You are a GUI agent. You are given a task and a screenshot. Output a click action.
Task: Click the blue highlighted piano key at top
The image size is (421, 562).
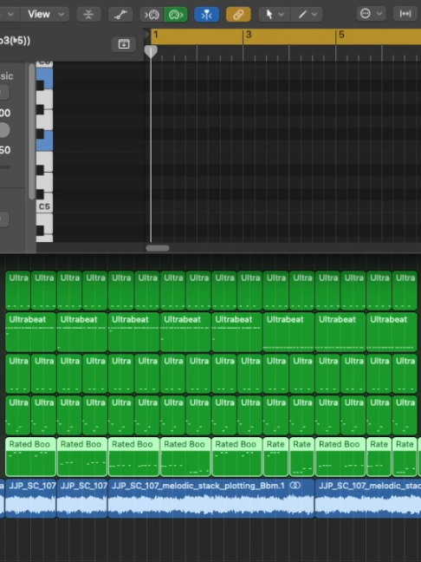(44, 79)
